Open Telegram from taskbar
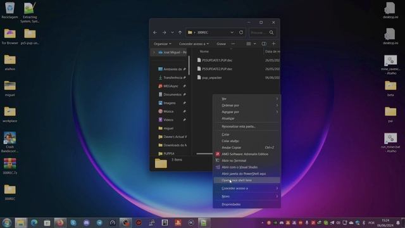Screen dimensions: 405x228 (99, 223)
